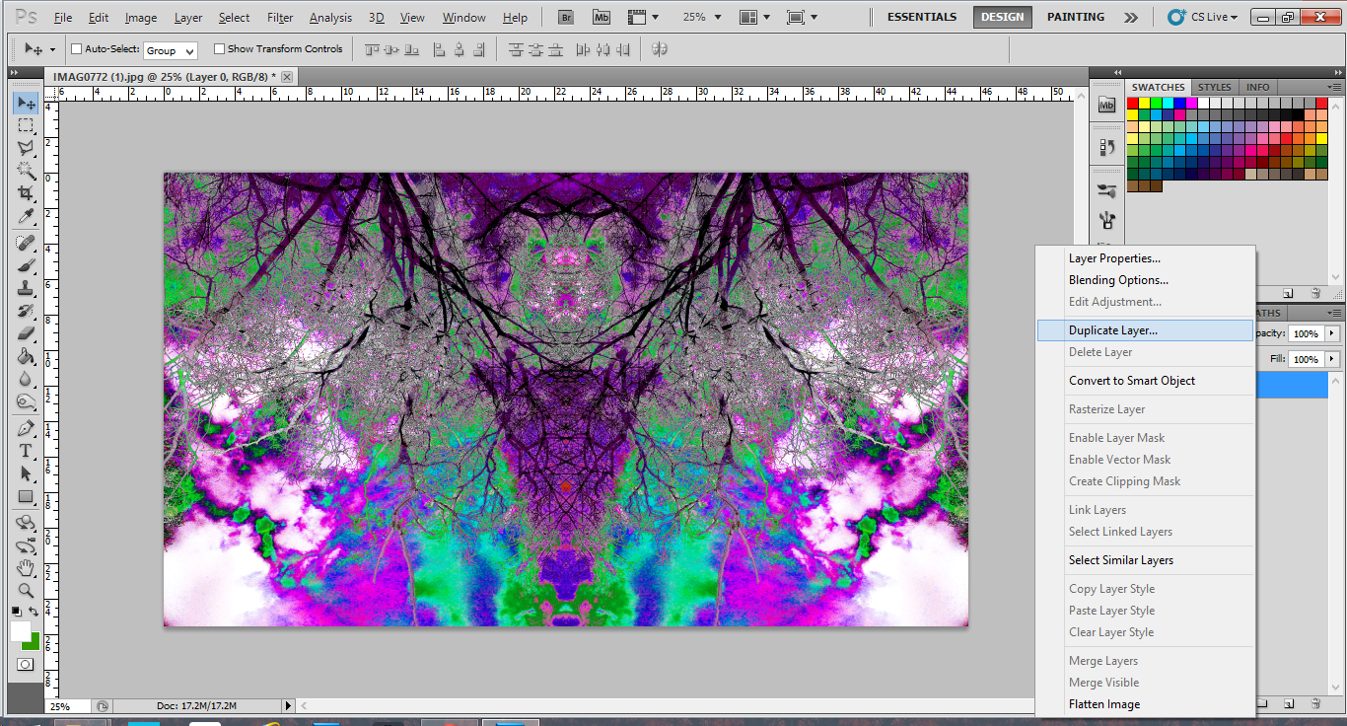Choose Duplicate Layer from context menu
1347x726 pixels.
[1144, 330]
